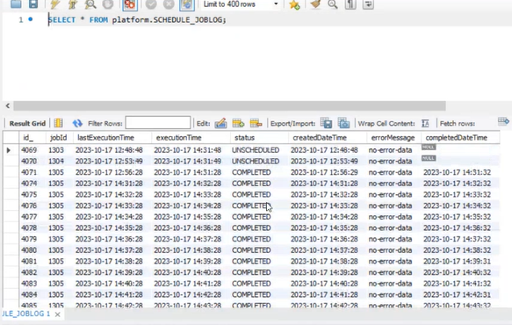Toggle wrap cell content icon

click(x=425, y=123)
